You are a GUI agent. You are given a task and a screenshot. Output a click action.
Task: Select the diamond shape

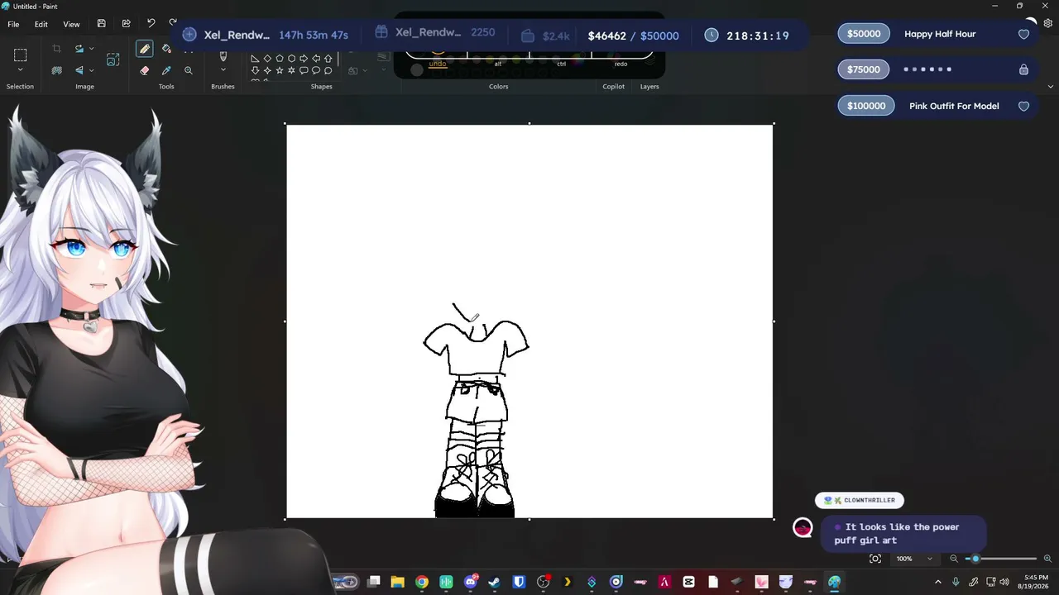tap(267, 59)
